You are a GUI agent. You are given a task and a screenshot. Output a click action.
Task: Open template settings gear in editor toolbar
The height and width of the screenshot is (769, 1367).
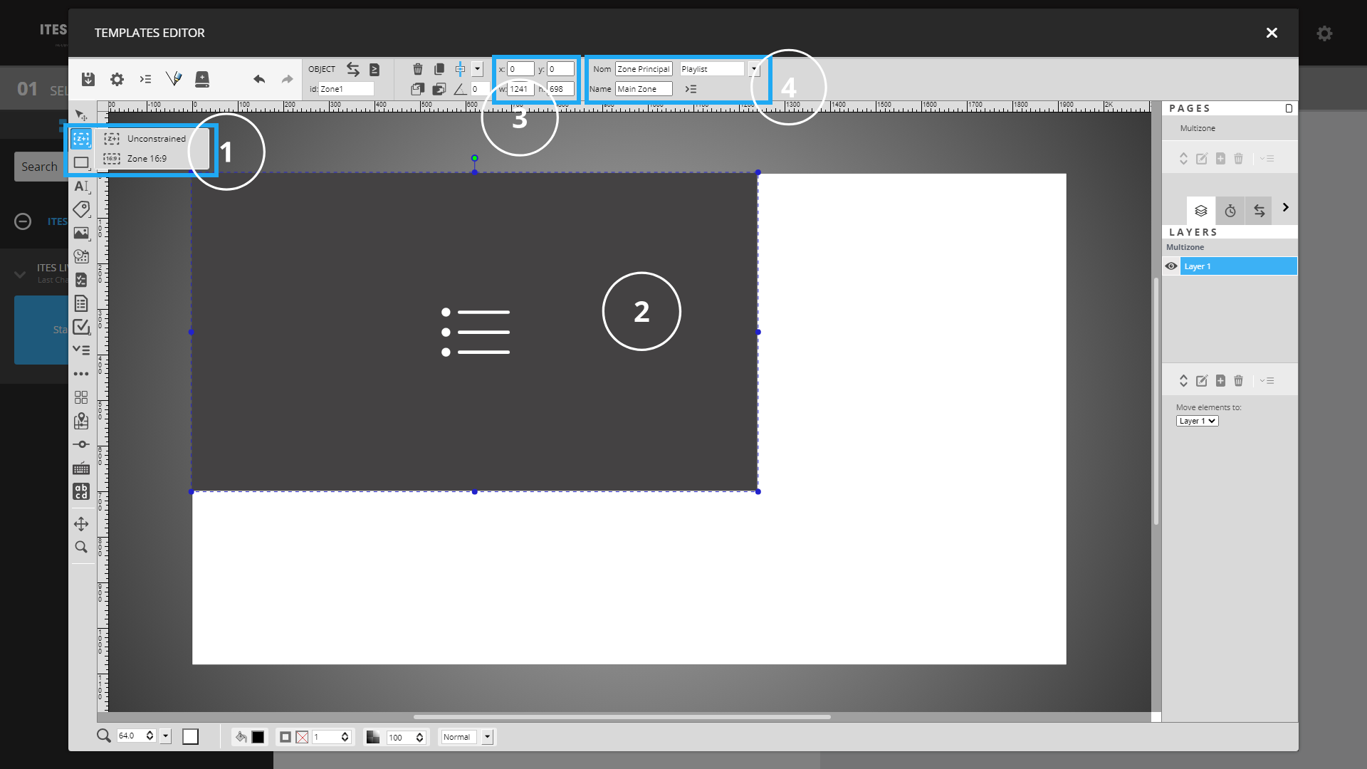[x=117, y=79]
